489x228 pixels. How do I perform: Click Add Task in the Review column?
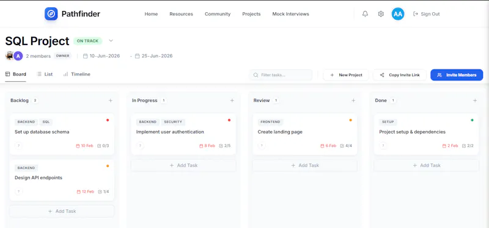pos(305,165)
